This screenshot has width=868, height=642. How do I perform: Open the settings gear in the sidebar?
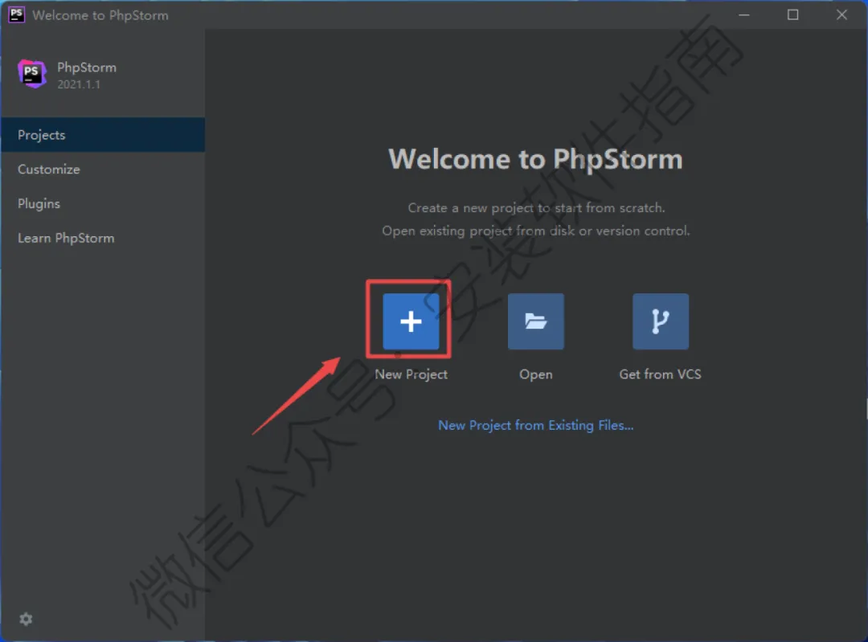click(x=26, y=619)
